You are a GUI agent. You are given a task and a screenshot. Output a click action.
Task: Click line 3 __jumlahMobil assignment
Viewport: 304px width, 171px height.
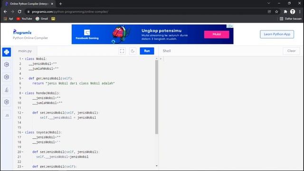coord(44,68)
